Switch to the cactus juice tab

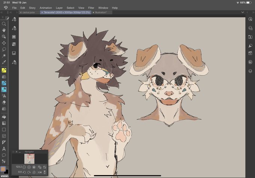28,12
